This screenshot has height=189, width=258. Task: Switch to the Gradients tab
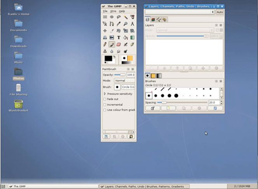point(159,76)
